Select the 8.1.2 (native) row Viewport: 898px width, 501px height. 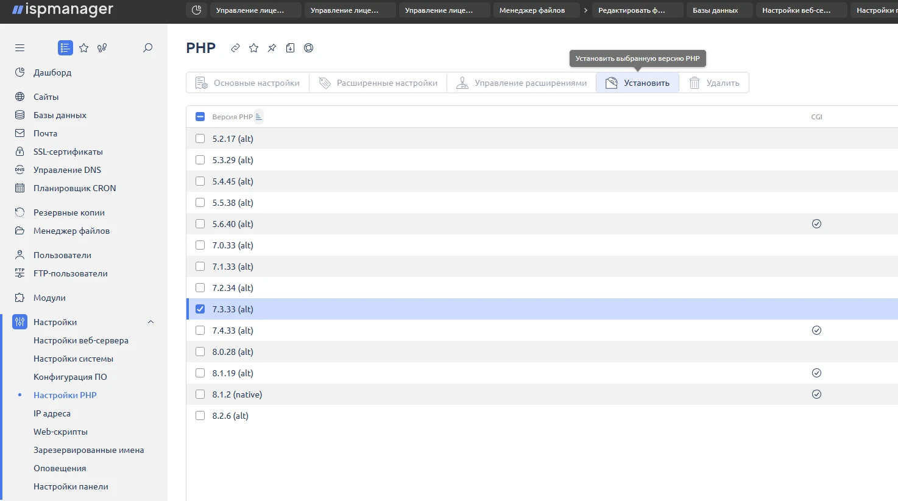[x=237, y=394]
